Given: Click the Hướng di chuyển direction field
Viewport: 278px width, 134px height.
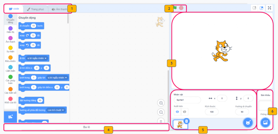Looking at the screenshot, I should [x=242, y=112].
